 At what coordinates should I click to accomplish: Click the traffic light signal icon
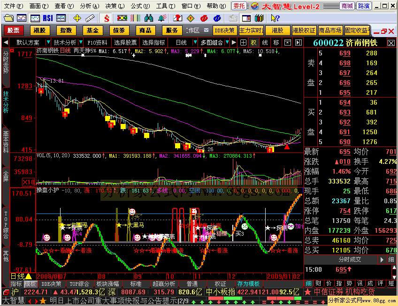click(x=122, y=18)
